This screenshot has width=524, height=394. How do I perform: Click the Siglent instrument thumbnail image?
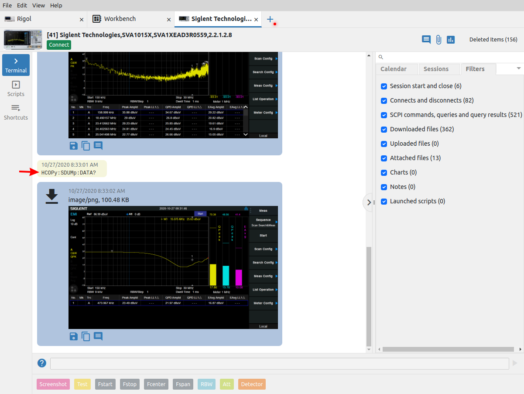coord(23,39)
